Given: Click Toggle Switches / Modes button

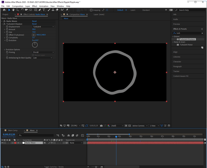Looking at the screenshot, I should [x=54, y=167].
